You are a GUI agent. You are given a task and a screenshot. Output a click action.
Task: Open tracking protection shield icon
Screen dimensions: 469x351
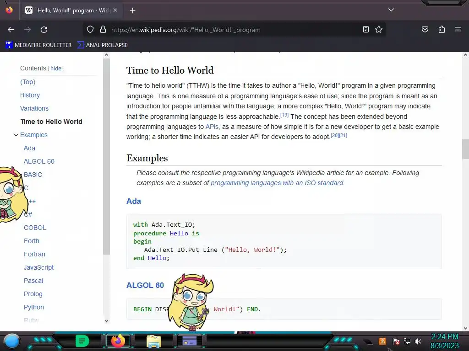[90, 30]
